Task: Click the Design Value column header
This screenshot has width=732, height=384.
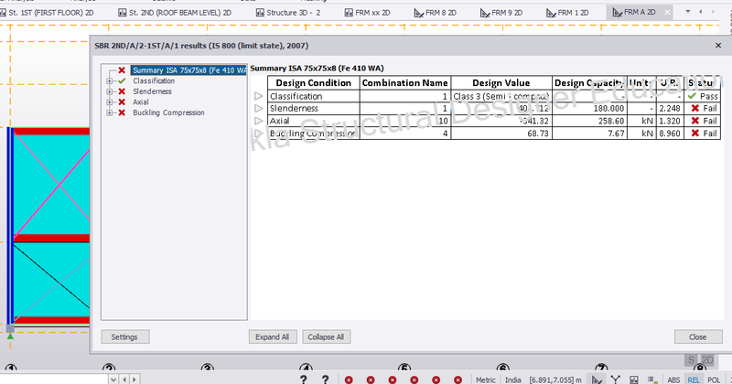Action: point(501,83)
